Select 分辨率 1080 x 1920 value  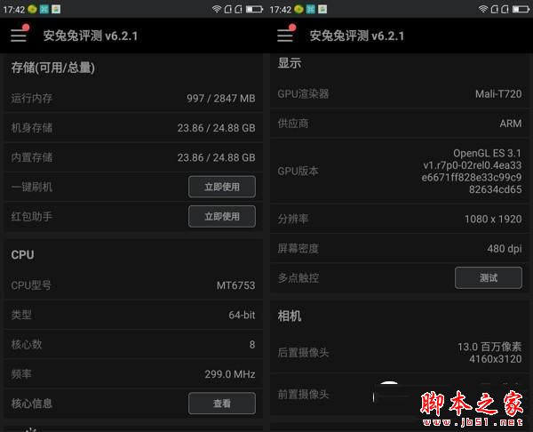point(493,219)
